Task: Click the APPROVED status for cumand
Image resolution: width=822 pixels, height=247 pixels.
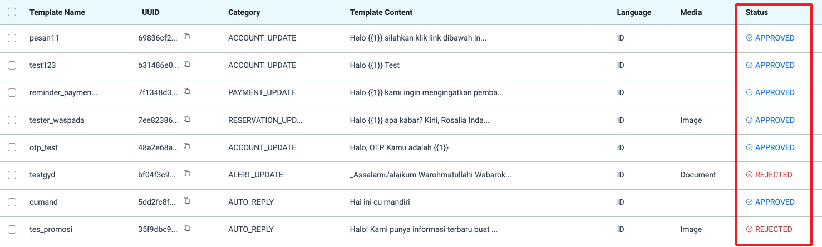Action: click(770, 202)
